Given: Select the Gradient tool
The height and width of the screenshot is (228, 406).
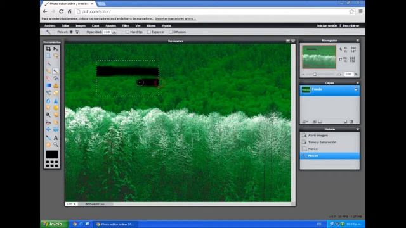Looking at the screenshot, I should click(x=48, y=85).
